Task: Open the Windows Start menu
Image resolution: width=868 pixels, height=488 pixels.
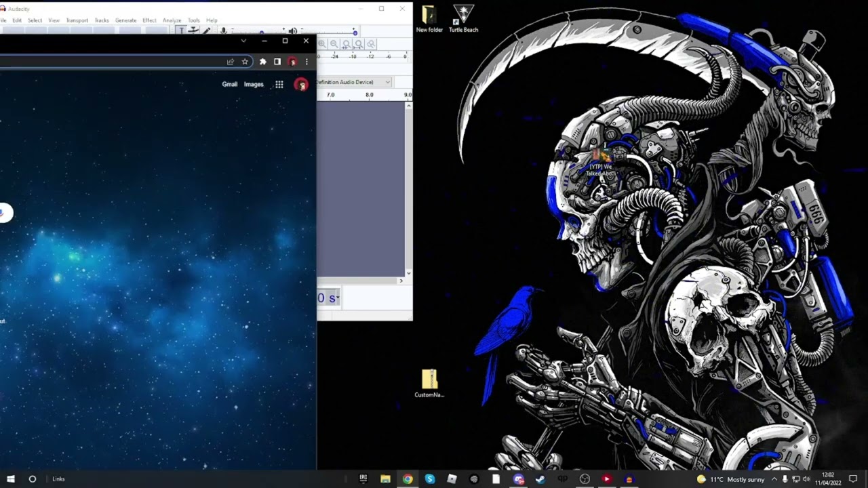Action: tap(11, 479)
